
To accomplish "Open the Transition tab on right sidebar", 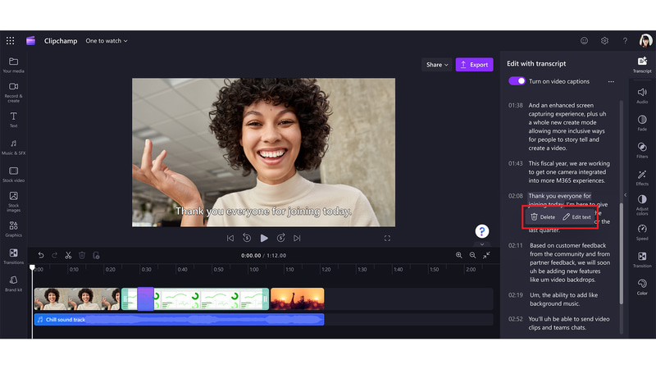I will [x=642, y=259].
